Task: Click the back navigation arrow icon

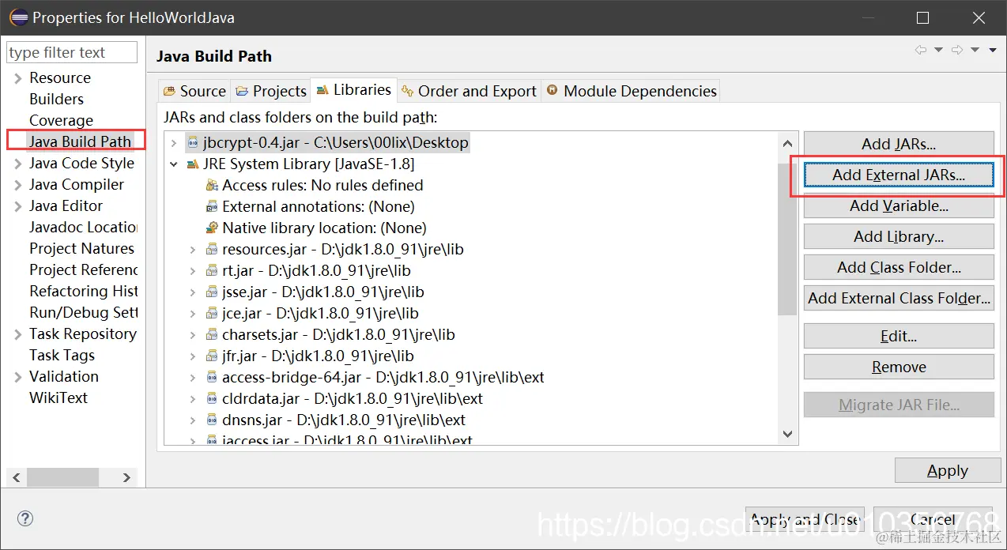Action: click(921, 50)
